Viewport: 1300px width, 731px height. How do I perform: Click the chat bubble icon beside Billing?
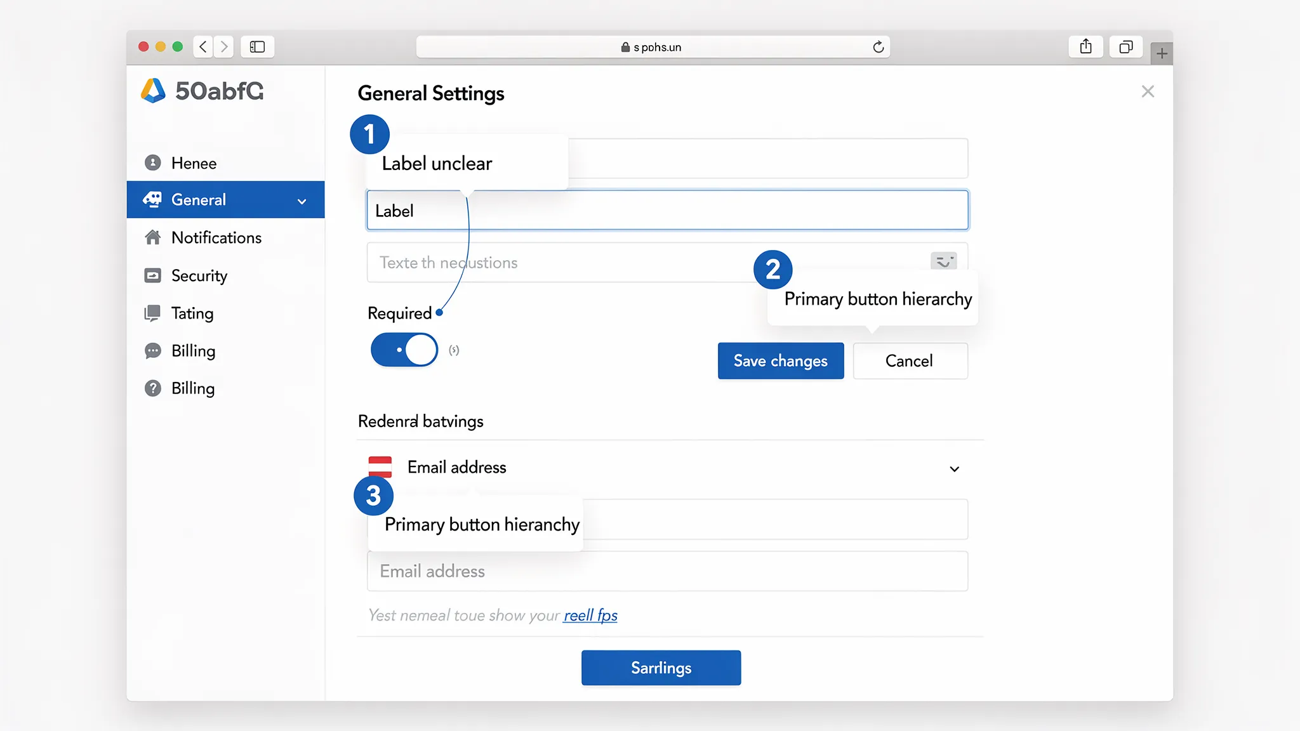[153, 350]
